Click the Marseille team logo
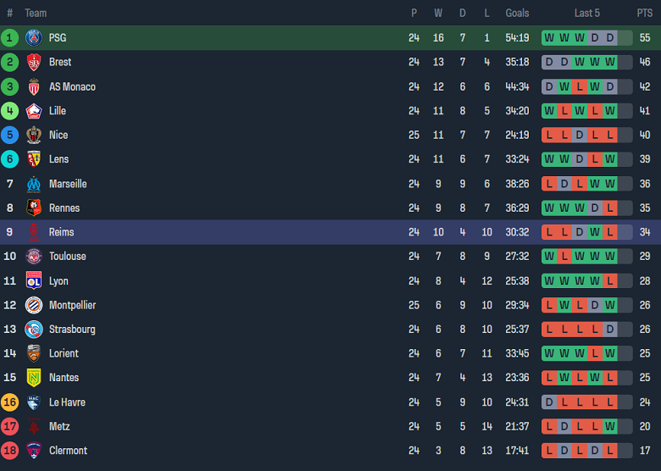Image resolution: width=661 pixels, height=471 pixels. [x=34, y=184]
